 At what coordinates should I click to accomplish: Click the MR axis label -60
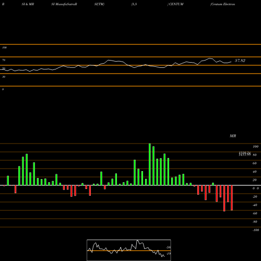(255, 213)
